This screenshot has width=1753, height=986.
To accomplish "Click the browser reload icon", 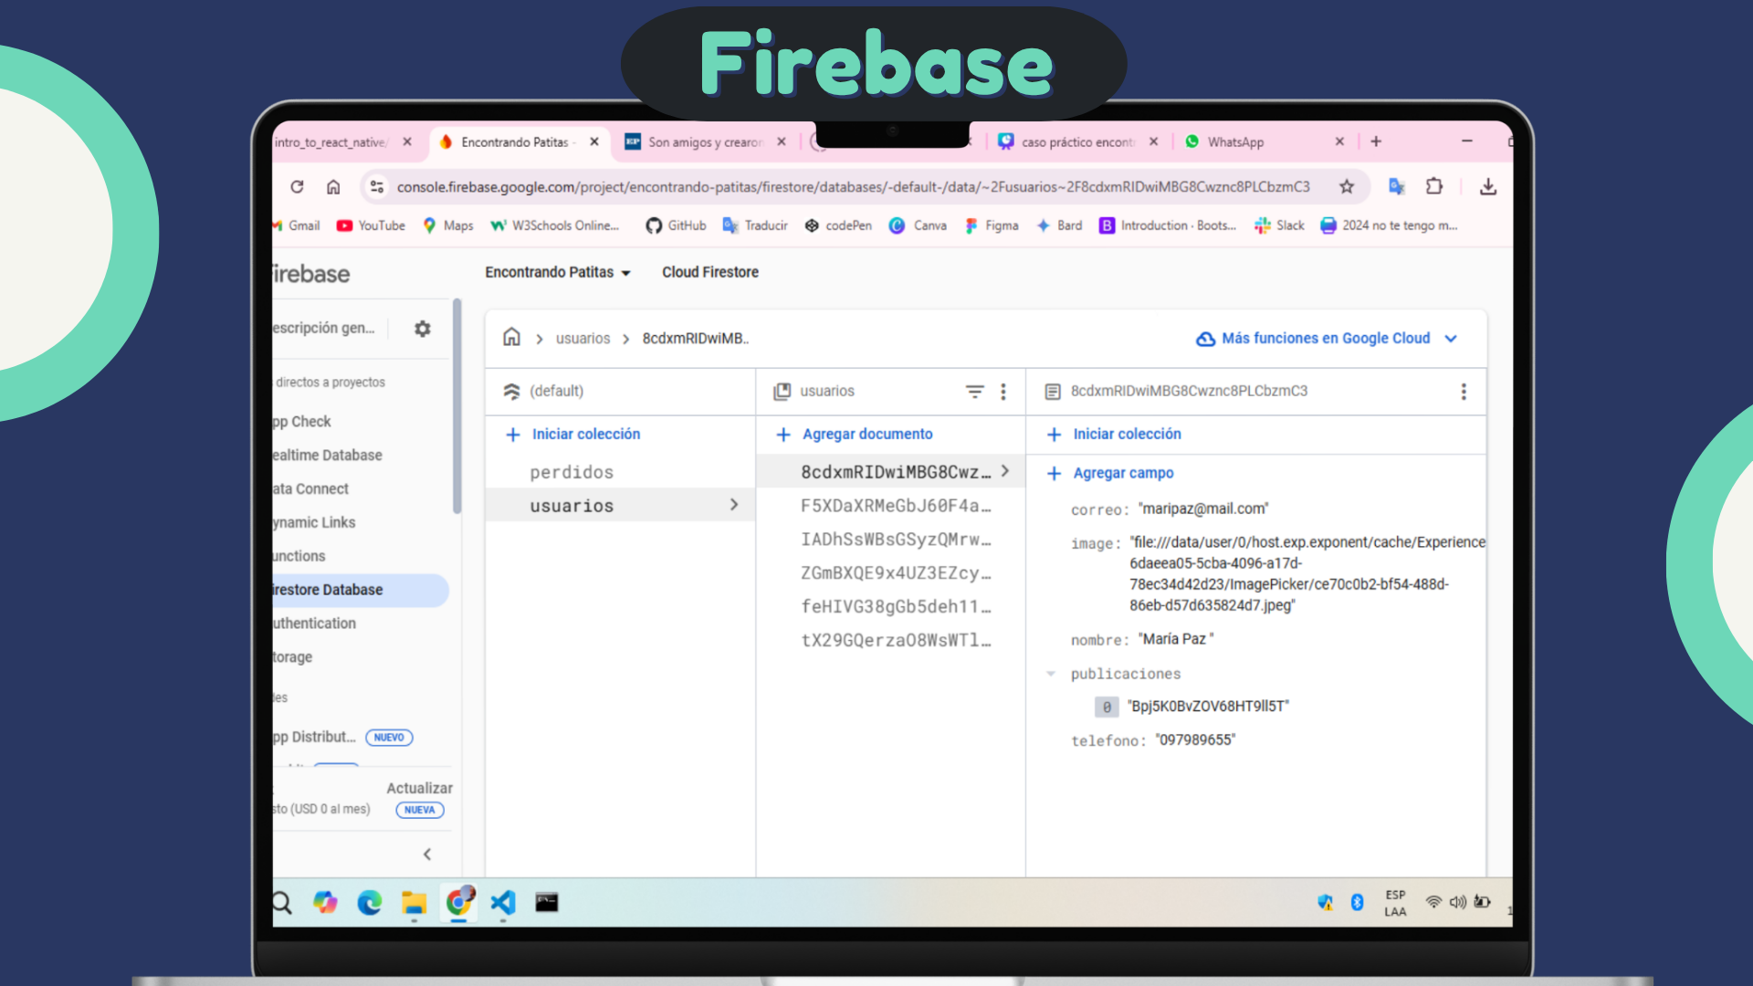I will click(297, 187).
